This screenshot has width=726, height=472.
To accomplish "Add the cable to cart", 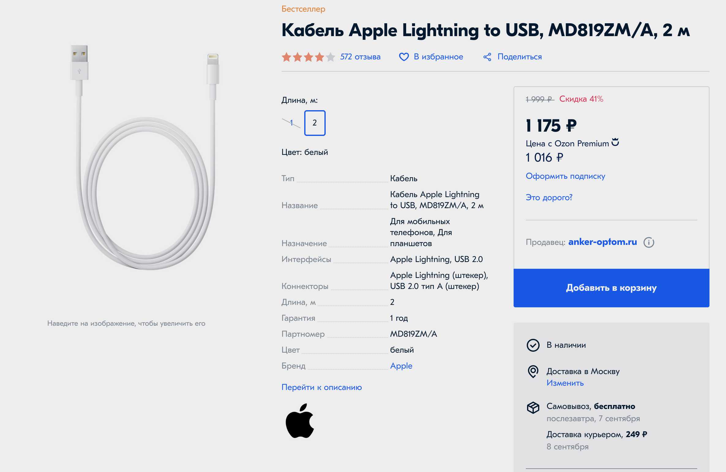I will [x=611, y=288].
